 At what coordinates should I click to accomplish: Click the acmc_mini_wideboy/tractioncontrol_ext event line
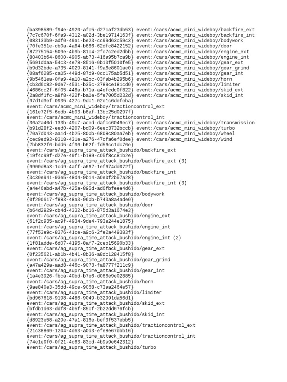pyautogui.click(x=96, y=106)
